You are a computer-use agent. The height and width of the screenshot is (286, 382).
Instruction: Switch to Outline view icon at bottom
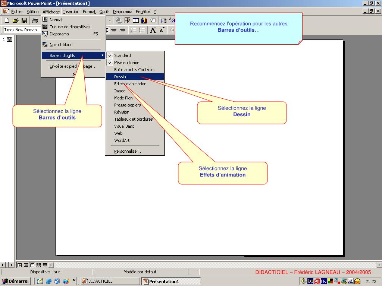click(26, 265)
